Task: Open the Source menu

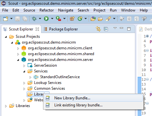Action: pos(29,10)
